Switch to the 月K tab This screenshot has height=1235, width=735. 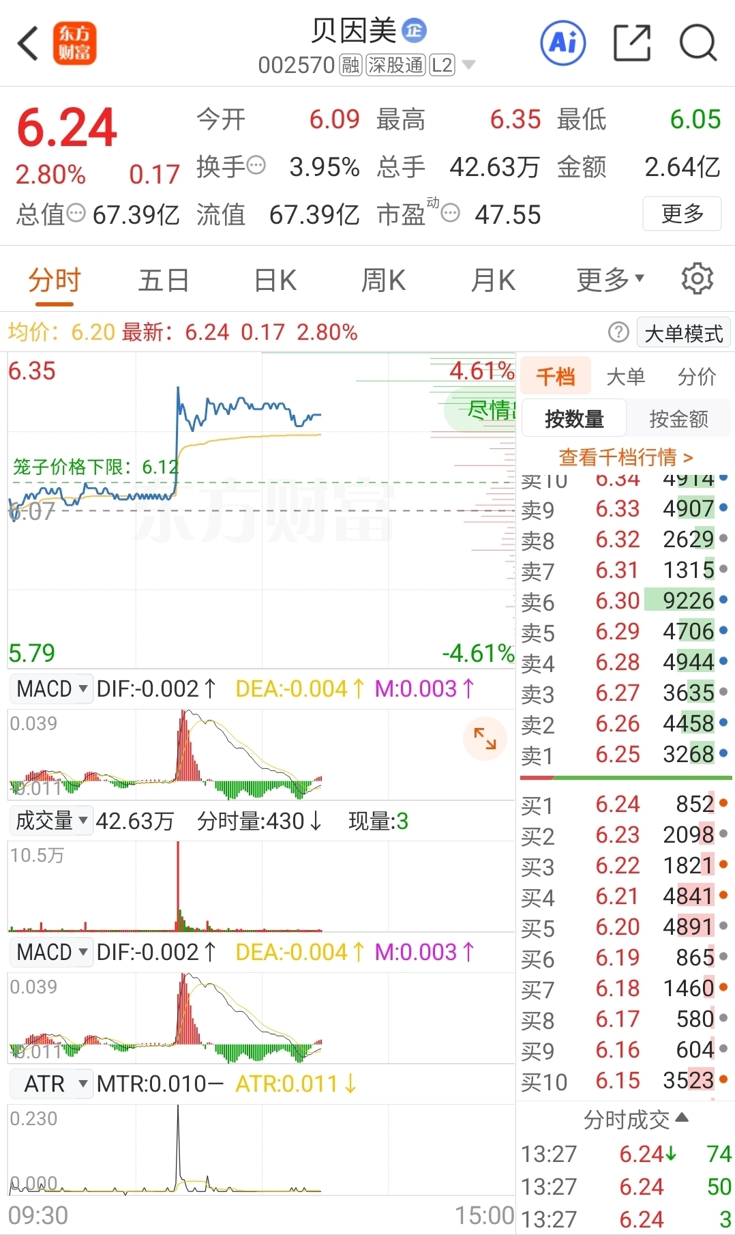(493, 280)
